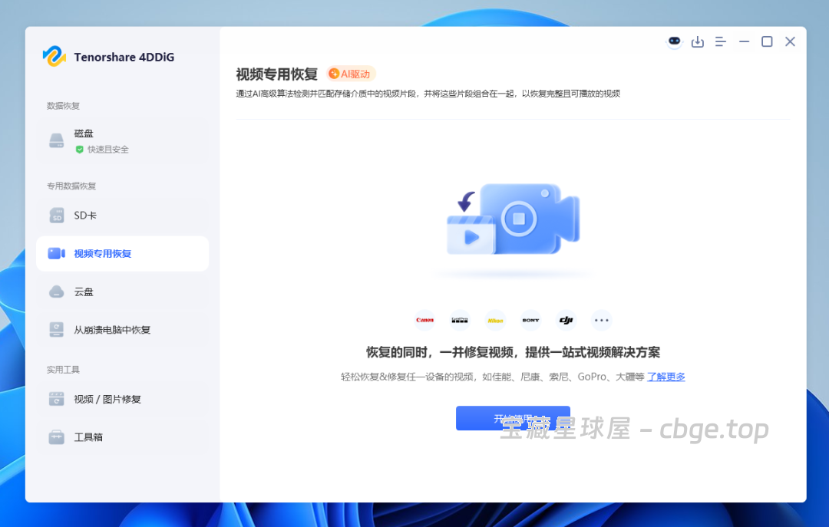Click the AI驱动 badge
This screenshot has width=829, height=527.
click(x=349, y=74)
